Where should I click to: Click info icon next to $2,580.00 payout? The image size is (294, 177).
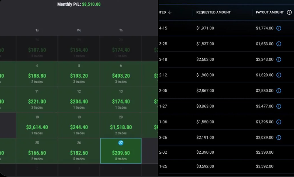279,91
